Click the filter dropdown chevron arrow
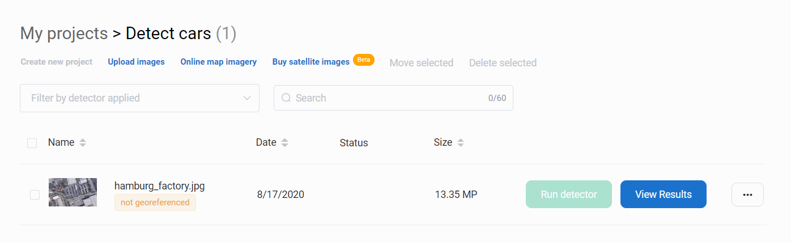The height and width of the screenshot is (245, 791). tap(247, 98)
